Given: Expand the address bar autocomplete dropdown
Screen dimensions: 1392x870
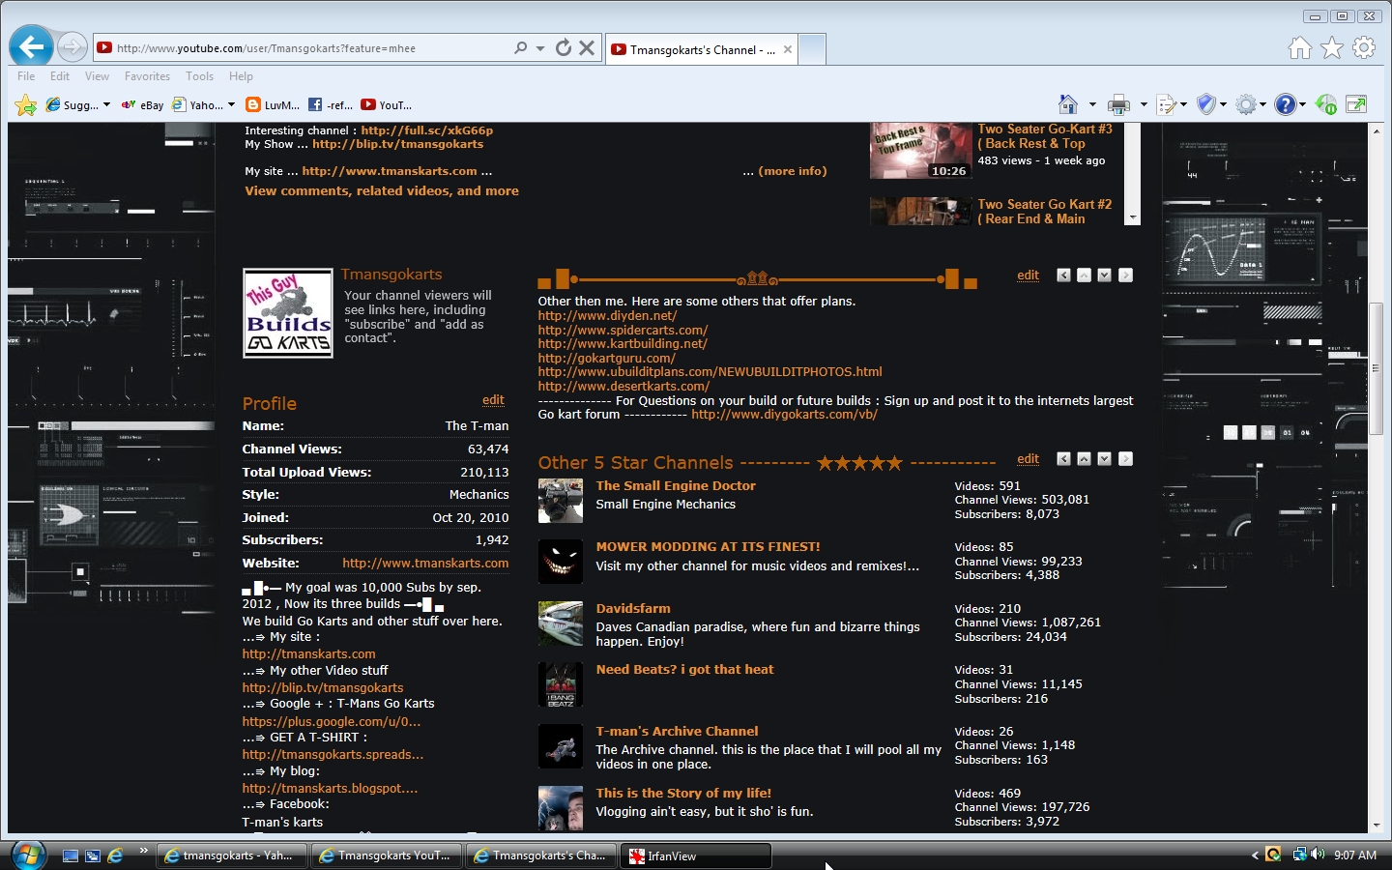Looking at the screenshot, I should [540, 47].
